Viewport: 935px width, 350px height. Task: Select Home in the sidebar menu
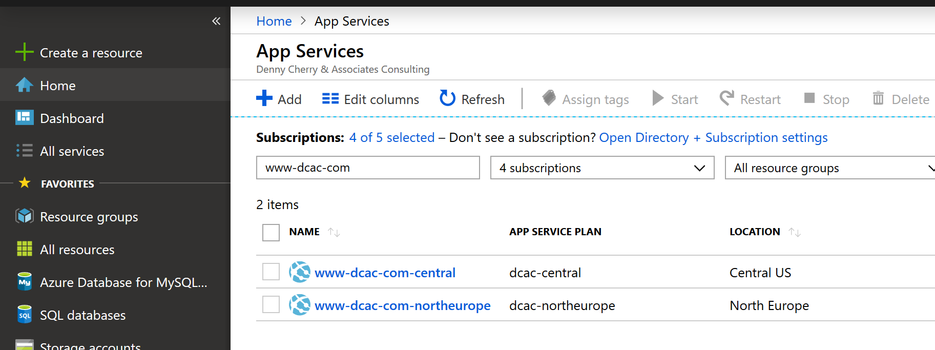(58, 86)
